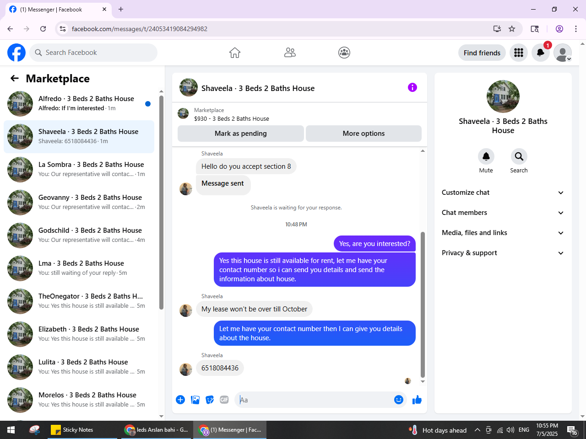The image size is (586, 439).
Task: Click the message 6518084436
Action: click(x=220, y=368)
